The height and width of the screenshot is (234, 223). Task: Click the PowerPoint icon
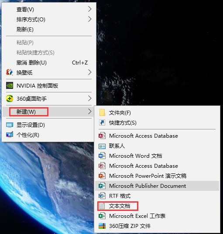102,176
